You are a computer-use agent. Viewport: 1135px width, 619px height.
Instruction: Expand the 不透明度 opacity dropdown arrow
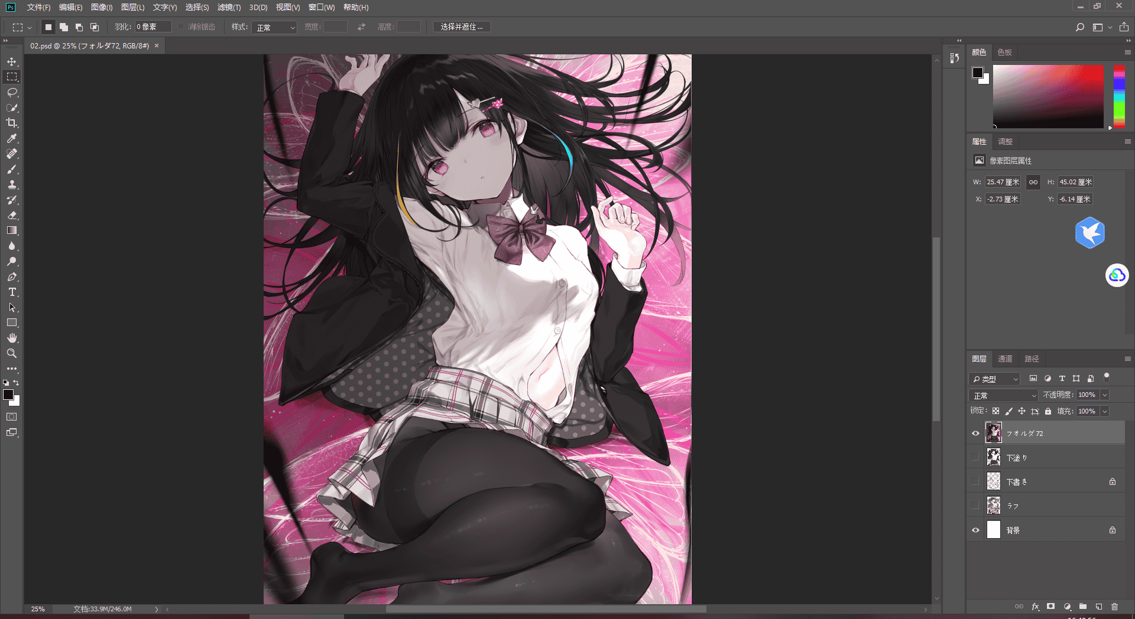1104,395
